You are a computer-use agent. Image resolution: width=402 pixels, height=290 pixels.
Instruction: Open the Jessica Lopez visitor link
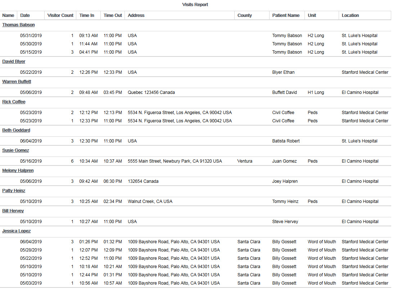point(17,231)
